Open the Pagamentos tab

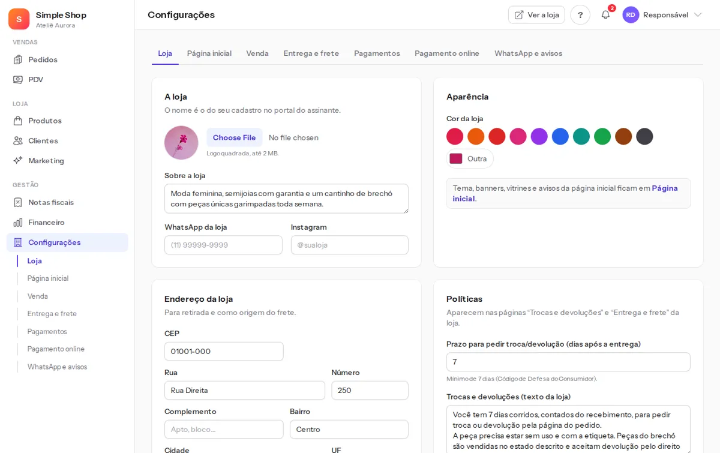tap(377, 53)
